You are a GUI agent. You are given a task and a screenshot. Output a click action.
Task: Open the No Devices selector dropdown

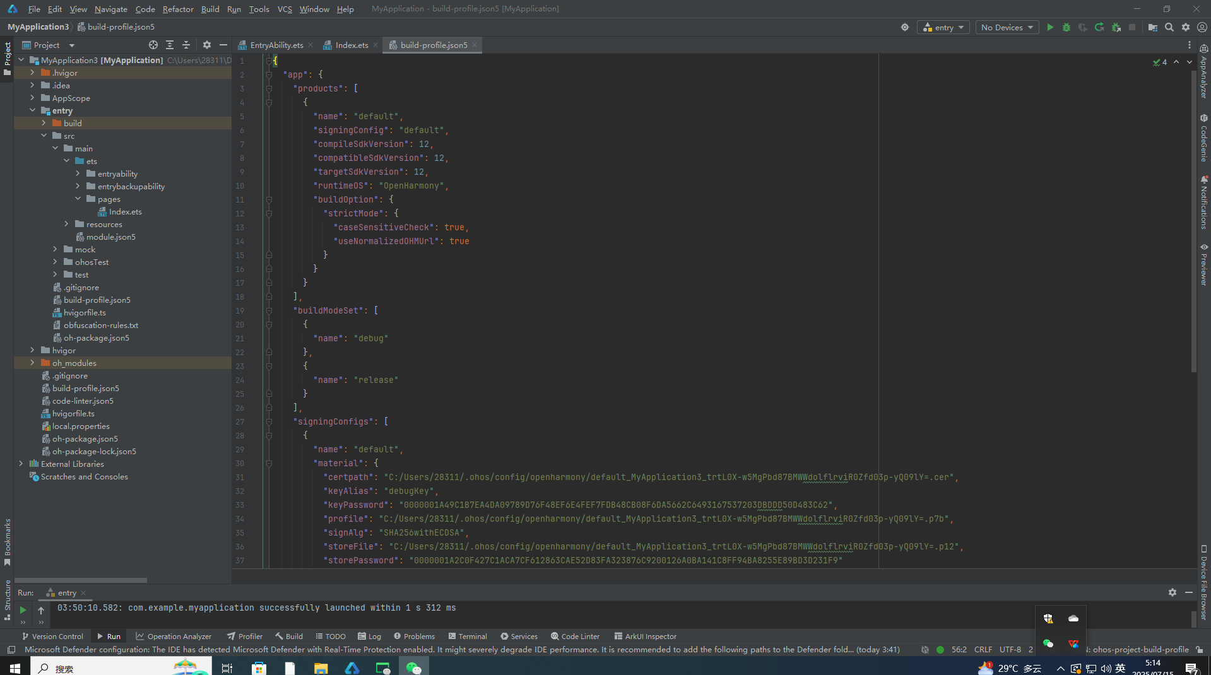click(x=1007, y=27)
